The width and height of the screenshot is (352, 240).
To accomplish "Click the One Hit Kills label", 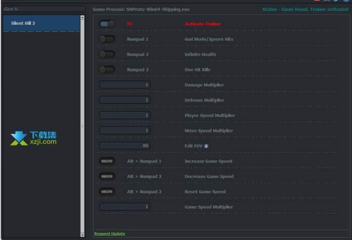I will 197,70.
